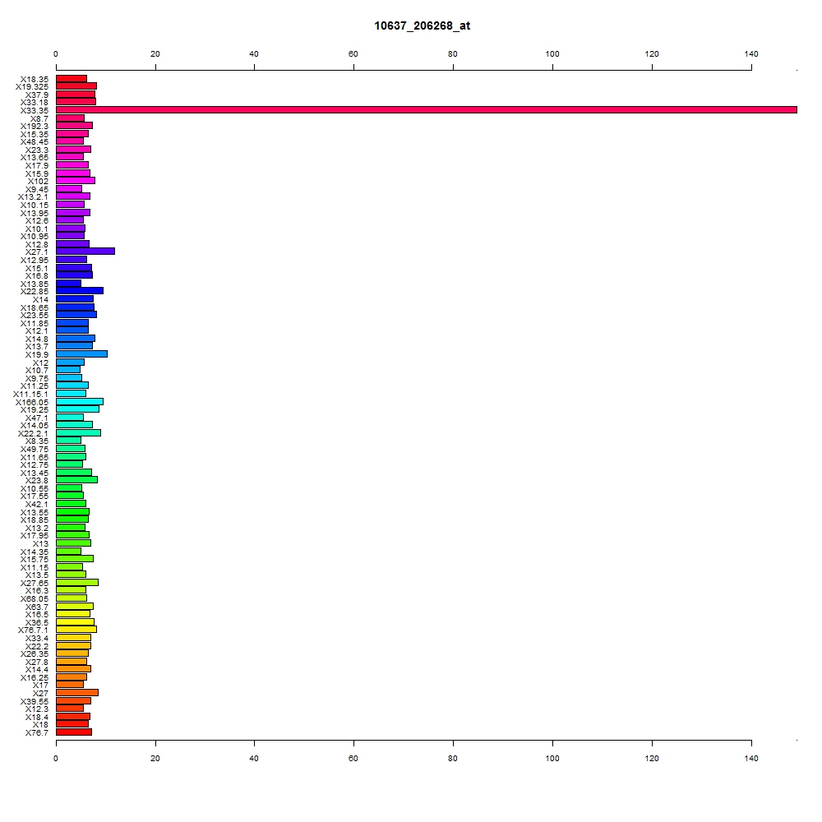Click the X27.65 label

coord(34,583)
